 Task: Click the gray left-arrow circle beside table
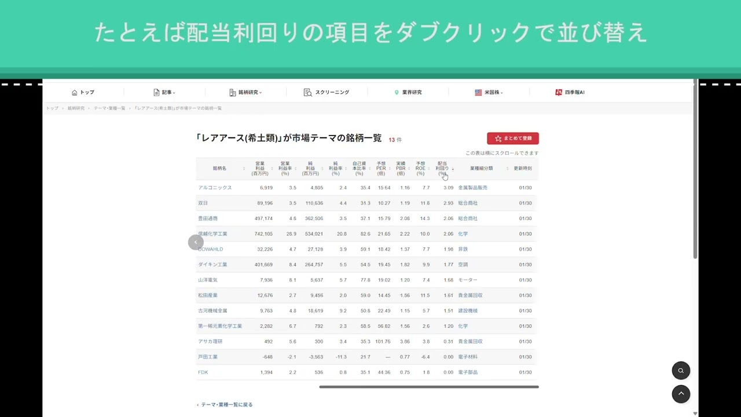point(196,242)
